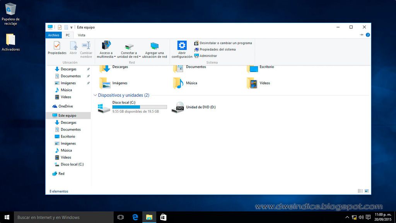
Task: Open the quick access toolbar customize dropdown
Action: click(x=72, y=27)
